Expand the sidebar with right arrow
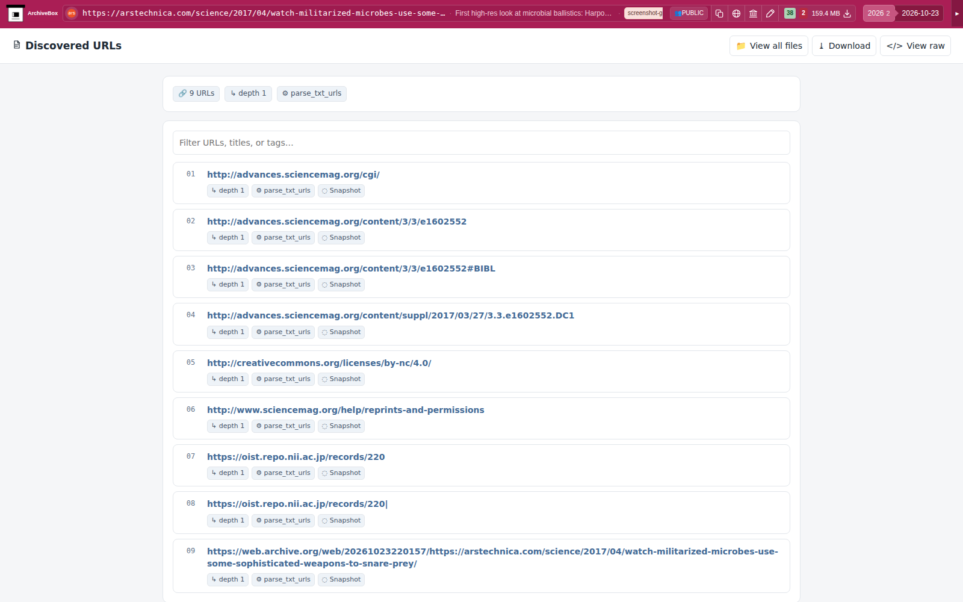 click(x=957, y=13)
